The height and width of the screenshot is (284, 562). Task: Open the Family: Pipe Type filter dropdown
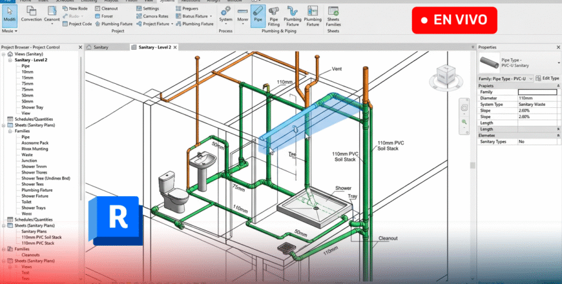[506, 79]
